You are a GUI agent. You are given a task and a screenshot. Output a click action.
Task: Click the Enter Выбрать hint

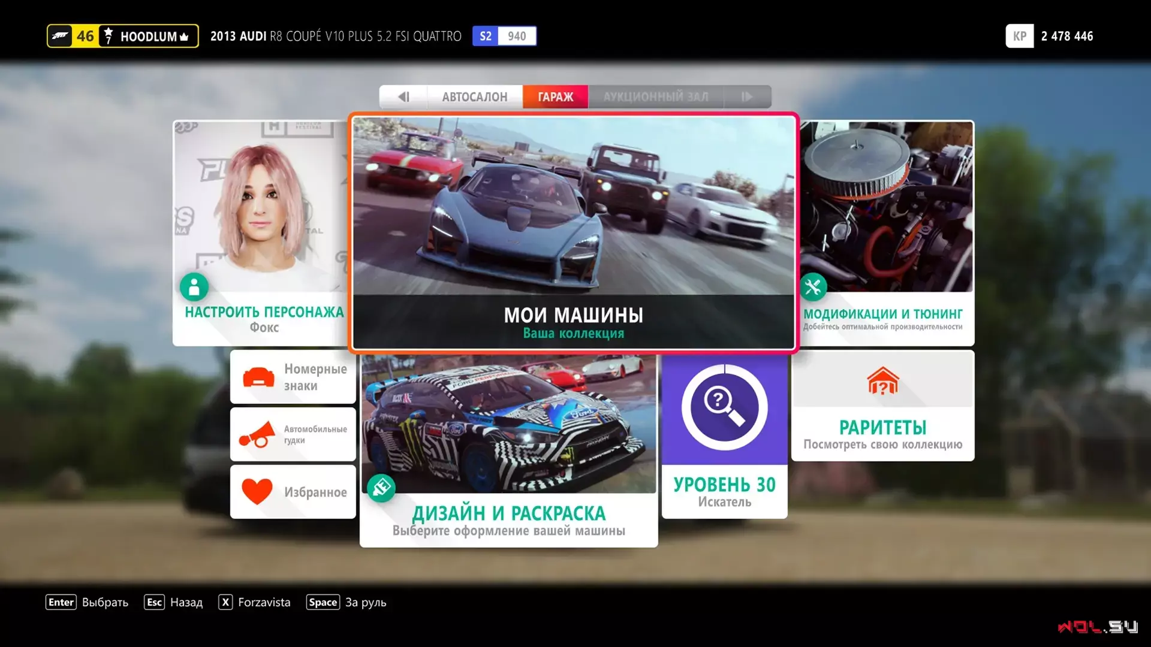[87, 602]
